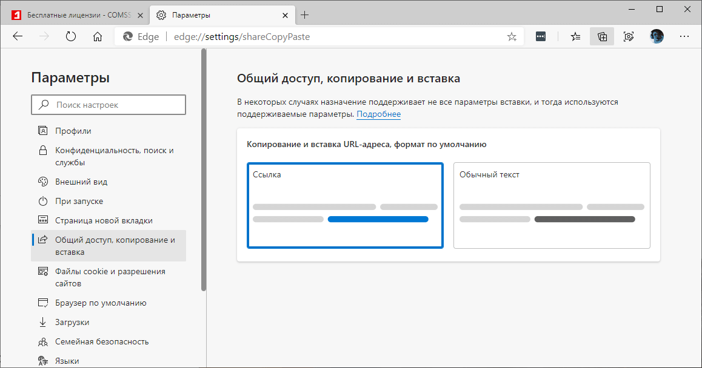Choose the 'Обычный текст' URL format card

(552, 205)
